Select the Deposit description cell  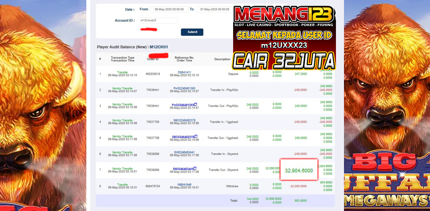[233, 74]
